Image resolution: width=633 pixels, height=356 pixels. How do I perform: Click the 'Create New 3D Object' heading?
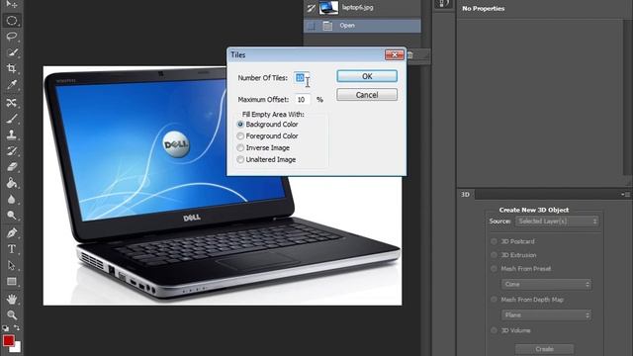pos(534,210)
